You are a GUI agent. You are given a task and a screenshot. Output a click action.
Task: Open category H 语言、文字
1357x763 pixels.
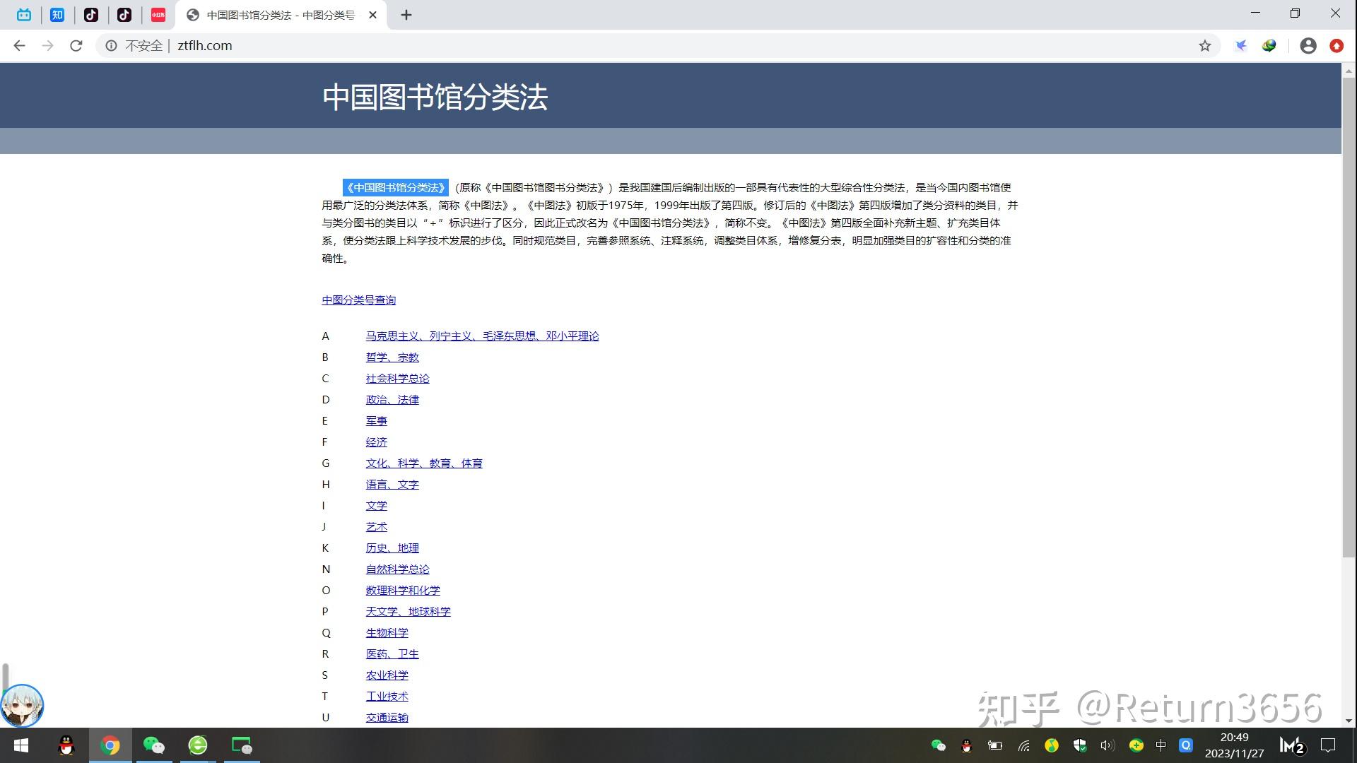[392, 485]
